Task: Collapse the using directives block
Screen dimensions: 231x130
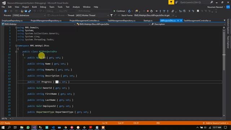Action: click(x=16, y=27)
